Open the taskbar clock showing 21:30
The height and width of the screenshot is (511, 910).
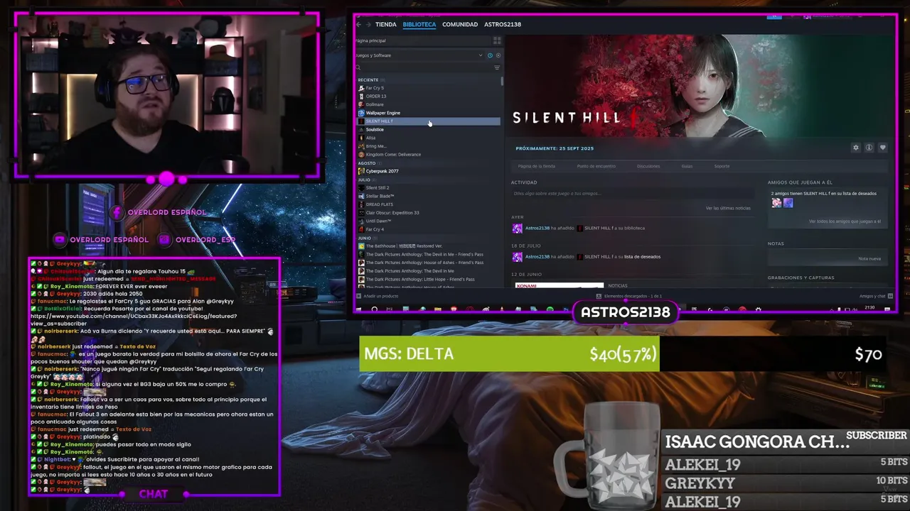pyautogui.click(x=869, y=309)
